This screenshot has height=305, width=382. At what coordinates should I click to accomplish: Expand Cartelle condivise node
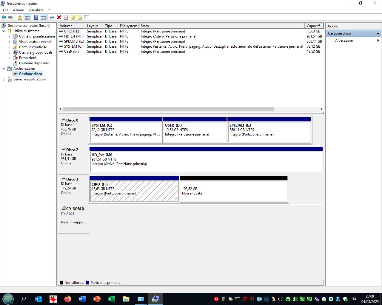[x=9, y=47]
